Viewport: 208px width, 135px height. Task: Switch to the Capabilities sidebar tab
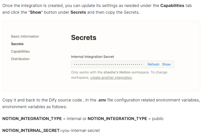pos(20,51)
